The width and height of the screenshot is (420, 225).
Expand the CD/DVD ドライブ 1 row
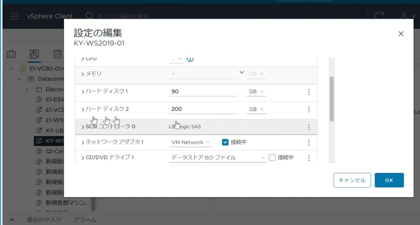pos(82,158)
